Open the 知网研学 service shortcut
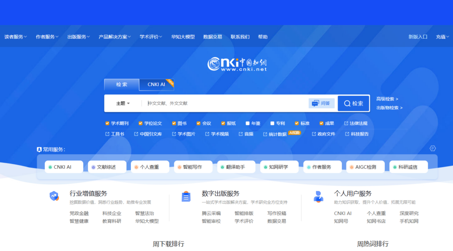453x251 pixels. [x=280, y=167]
